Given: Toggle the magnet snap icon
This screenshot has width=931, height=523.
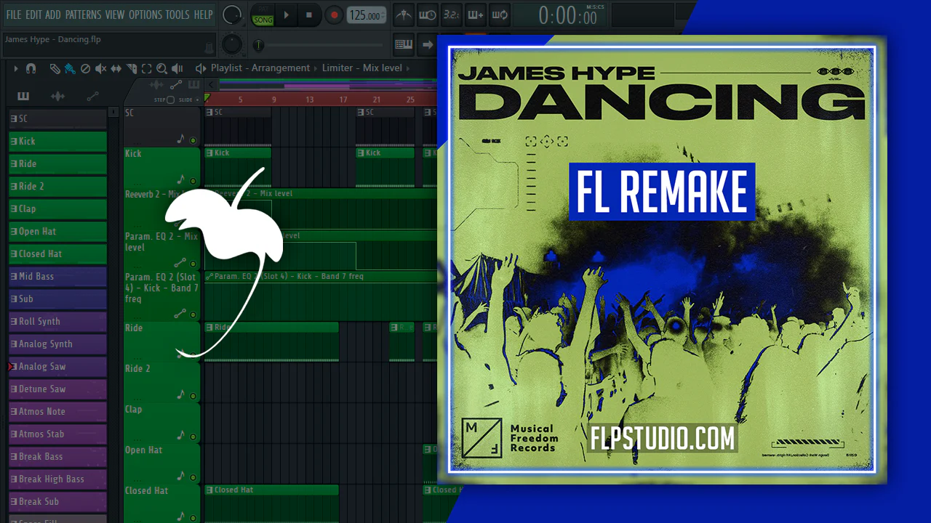Looking at the screenshot, I should point(31,68).
